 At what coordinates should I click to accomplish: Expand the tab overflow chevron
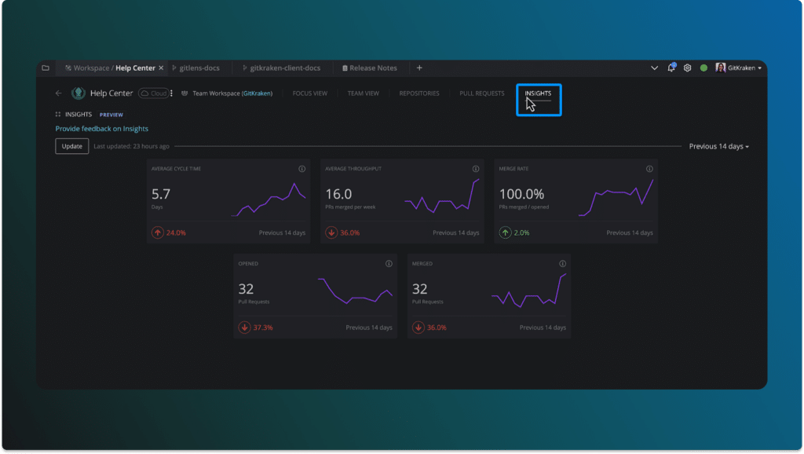tap(654, 68)
